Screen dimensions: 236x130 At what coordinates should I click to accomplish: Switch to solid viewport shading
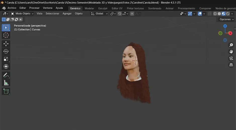coord(219,14)
